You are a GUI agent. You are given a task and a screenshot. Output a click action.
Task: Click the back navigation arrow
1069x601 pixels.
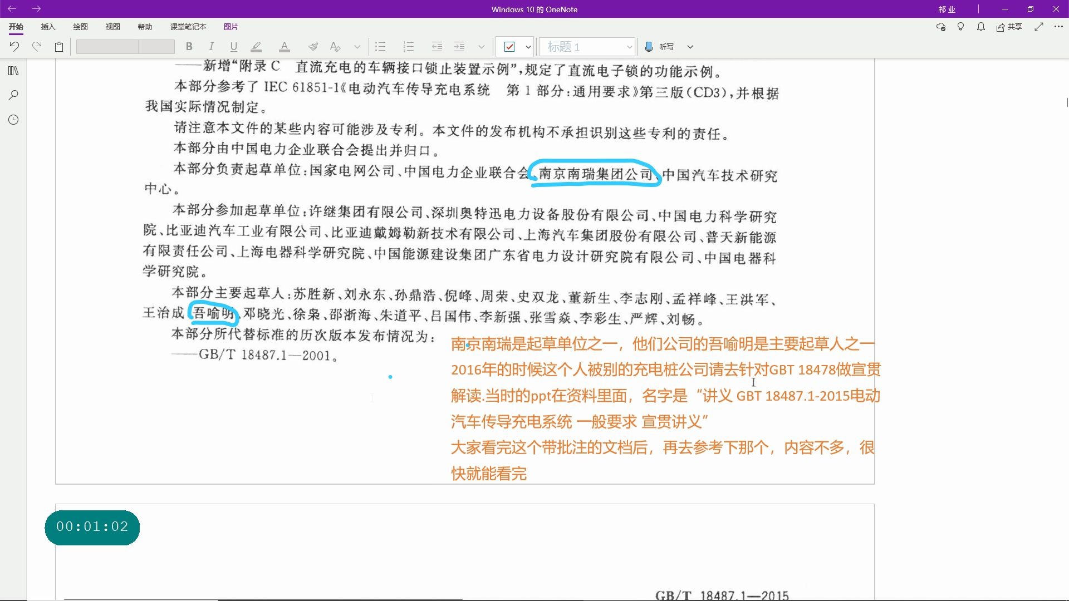tap(12, 9)
